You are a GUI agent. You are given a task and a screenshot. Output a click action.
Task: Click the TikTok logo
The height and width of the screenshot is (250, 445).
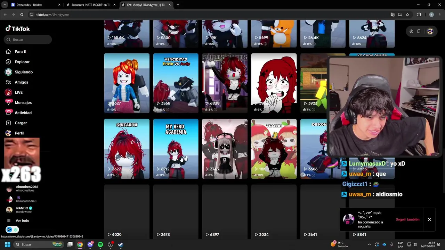pos(18,28)
